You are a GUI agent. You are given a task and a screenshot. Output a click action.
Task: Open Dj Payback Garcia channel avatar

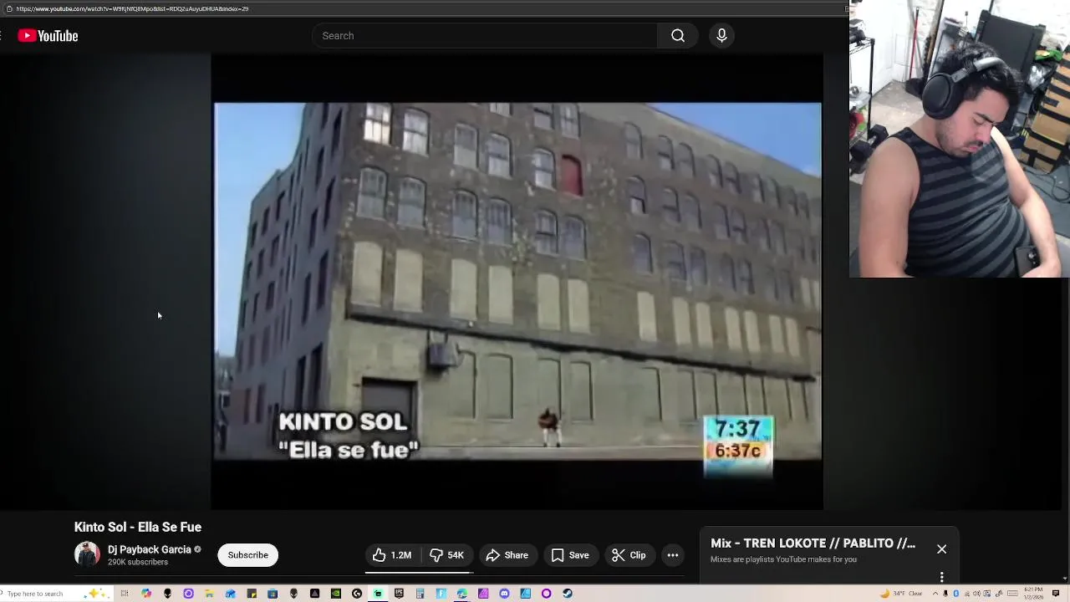[87, 554]
